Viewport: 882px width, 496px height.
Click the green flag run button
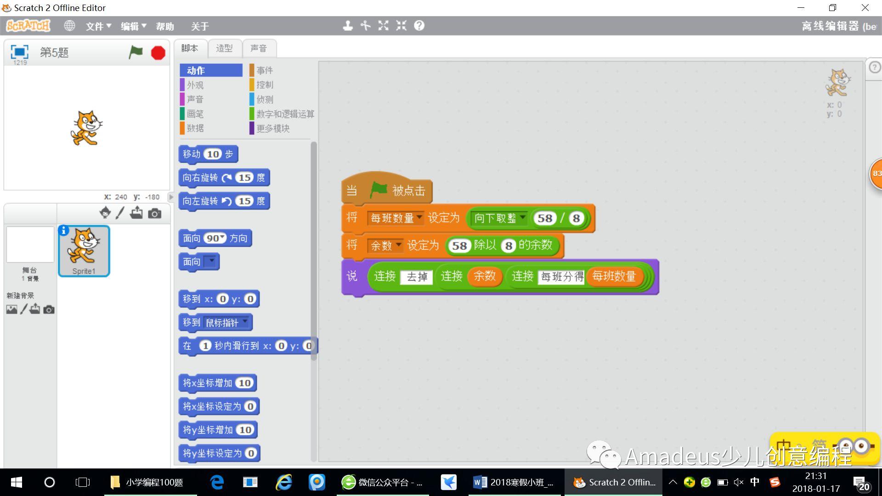pos(135,53)
